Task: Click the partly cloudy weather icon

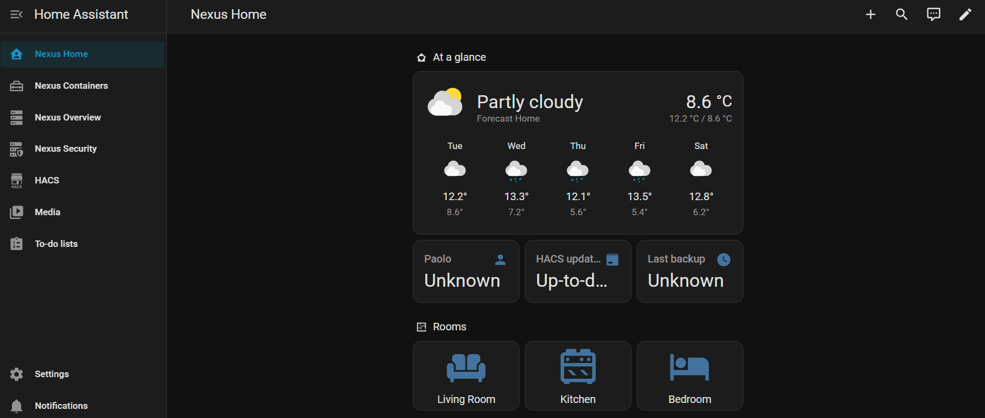Action: coord(445,102)
